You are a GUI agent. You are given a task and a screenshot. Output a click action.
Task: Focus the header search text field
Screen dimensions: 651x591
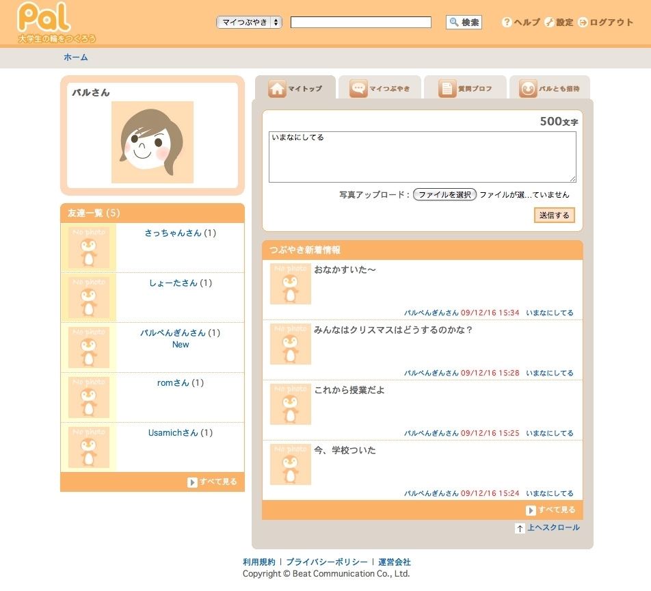click(360, 23)
